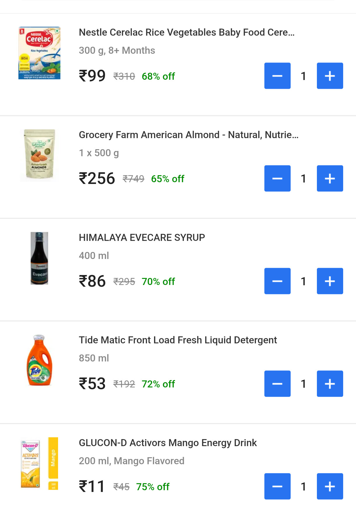
Task: Open Tide Matic Front Load Detergent title
Action: click(x=178, y=340)
